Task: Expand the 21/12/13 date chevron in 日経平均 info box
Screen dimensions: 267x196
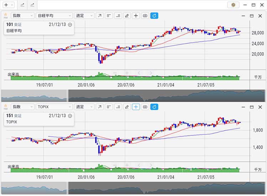Action: pos(70,25)
